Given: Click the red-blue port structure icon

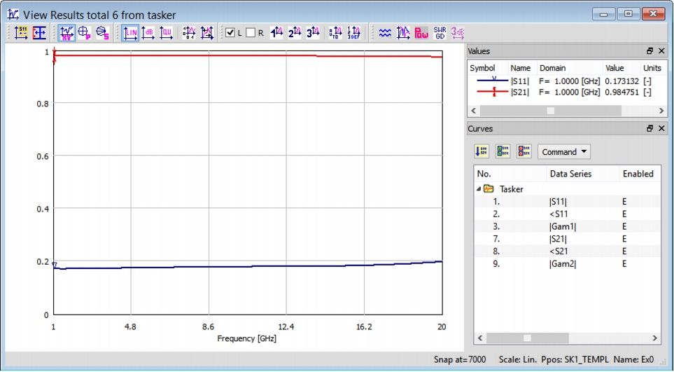Looking at the screenshot, I should click(x=39, y=33).
